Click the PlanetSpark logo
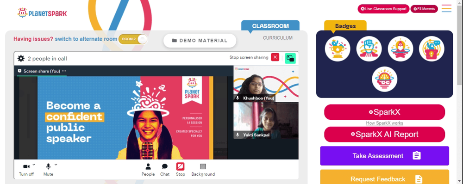463x184 pixels. [42, 13]
